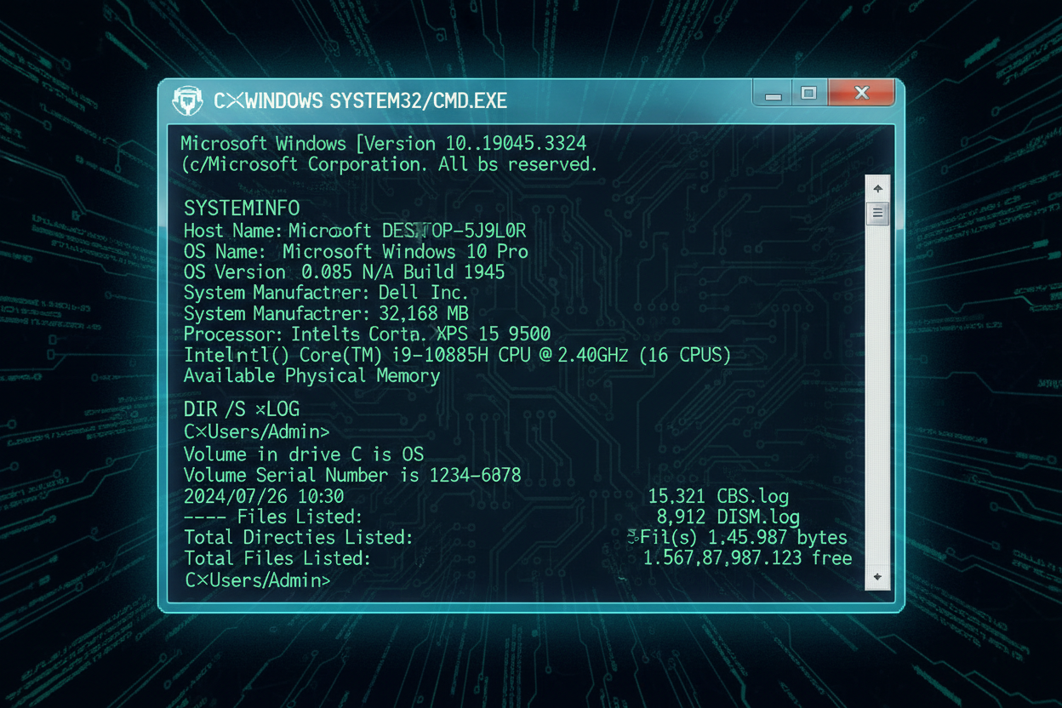Screen dimensions: 1062x708
Task: Click the scrollbar thumb grip
Action: (x=877, y=213)
